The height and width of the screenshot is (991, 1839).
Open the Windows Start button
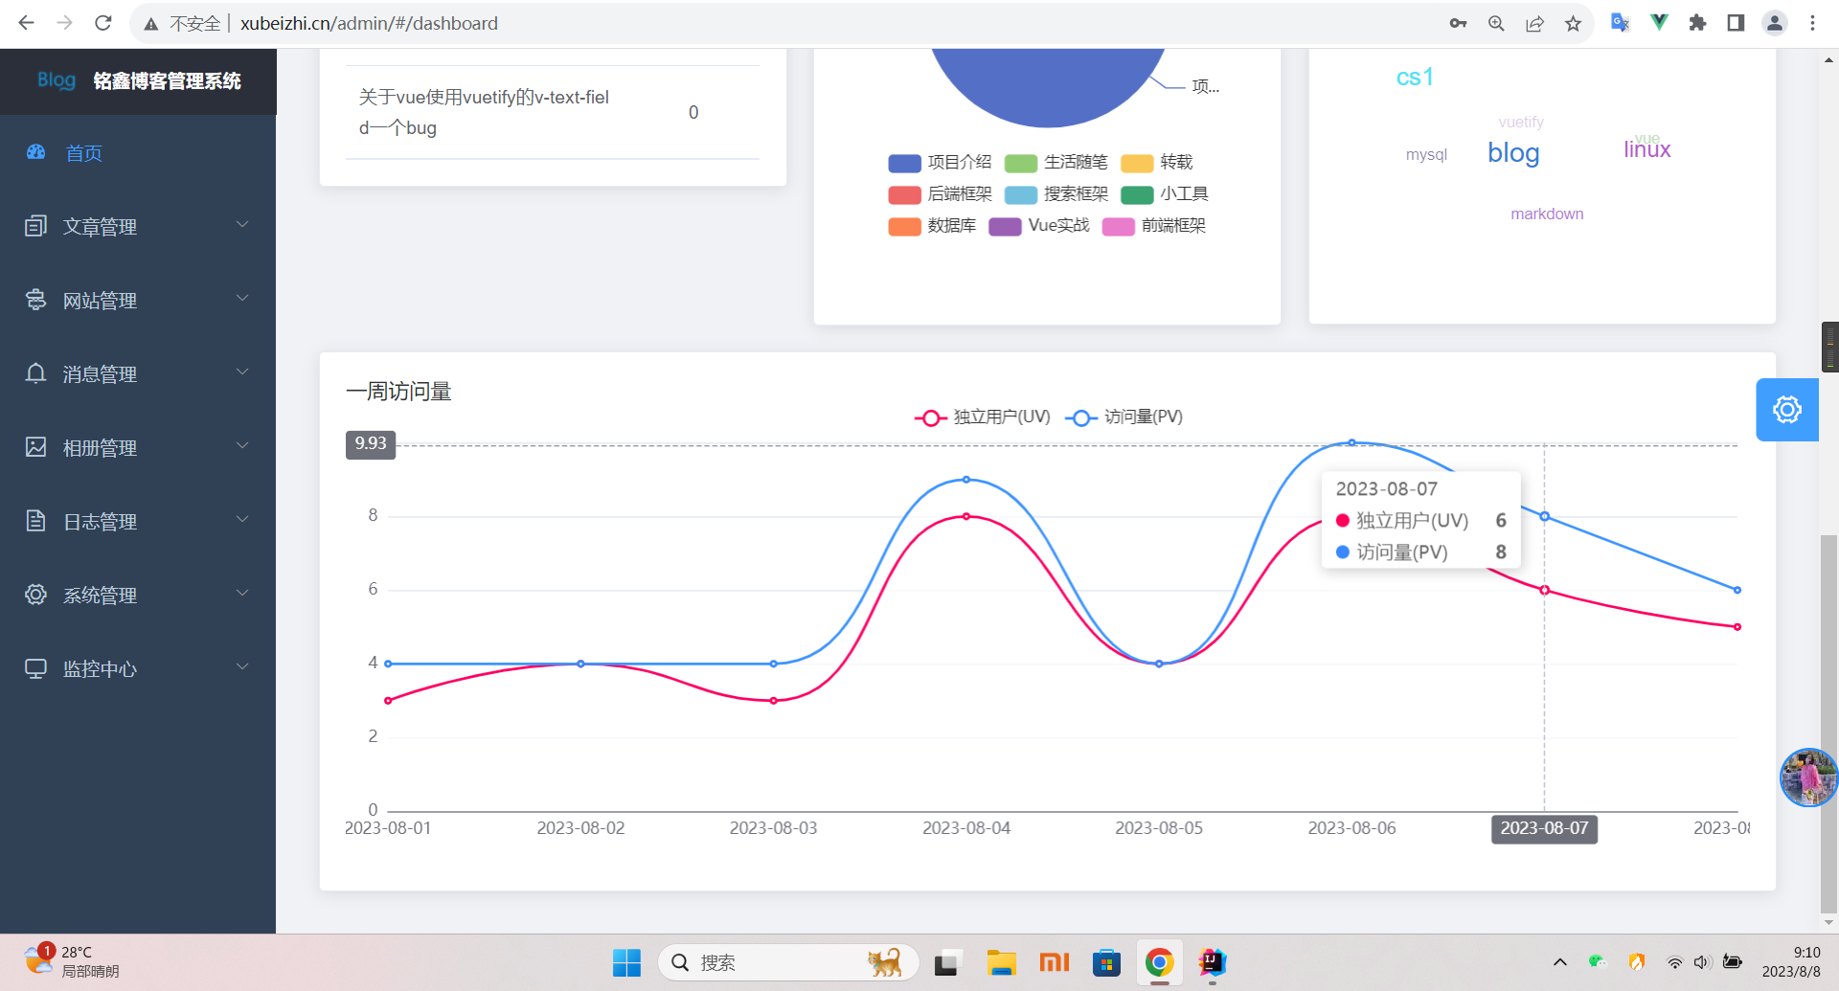click(x=626, y=962)
